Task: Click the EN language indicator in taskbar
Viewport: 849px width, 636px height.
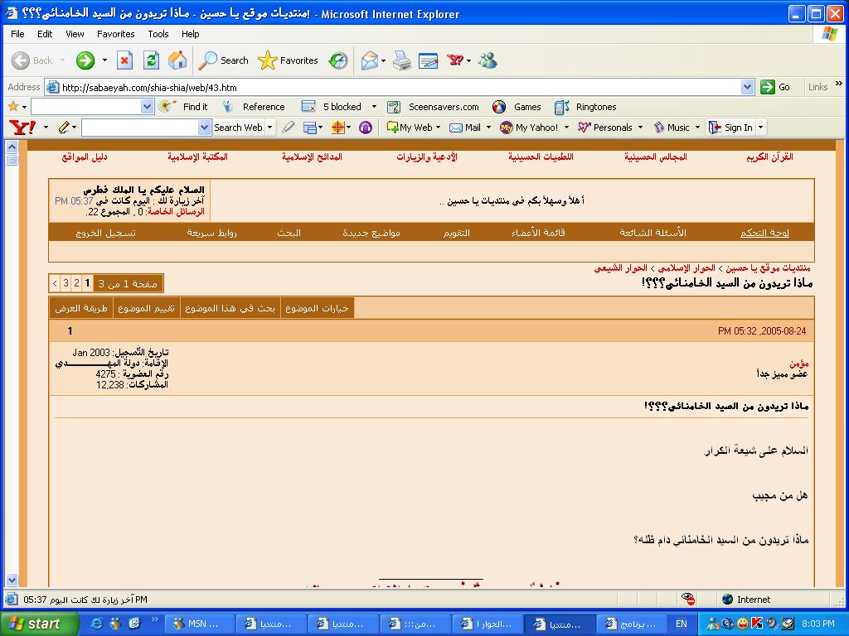Action: coord(682,624)
